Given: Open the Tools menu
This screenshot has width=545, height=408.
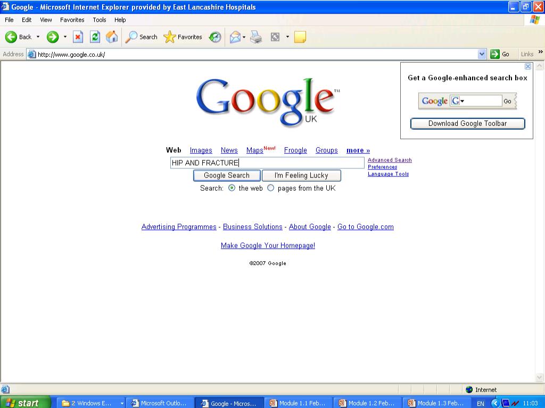Looking at the screenshot, I should [x=100, y=20].
